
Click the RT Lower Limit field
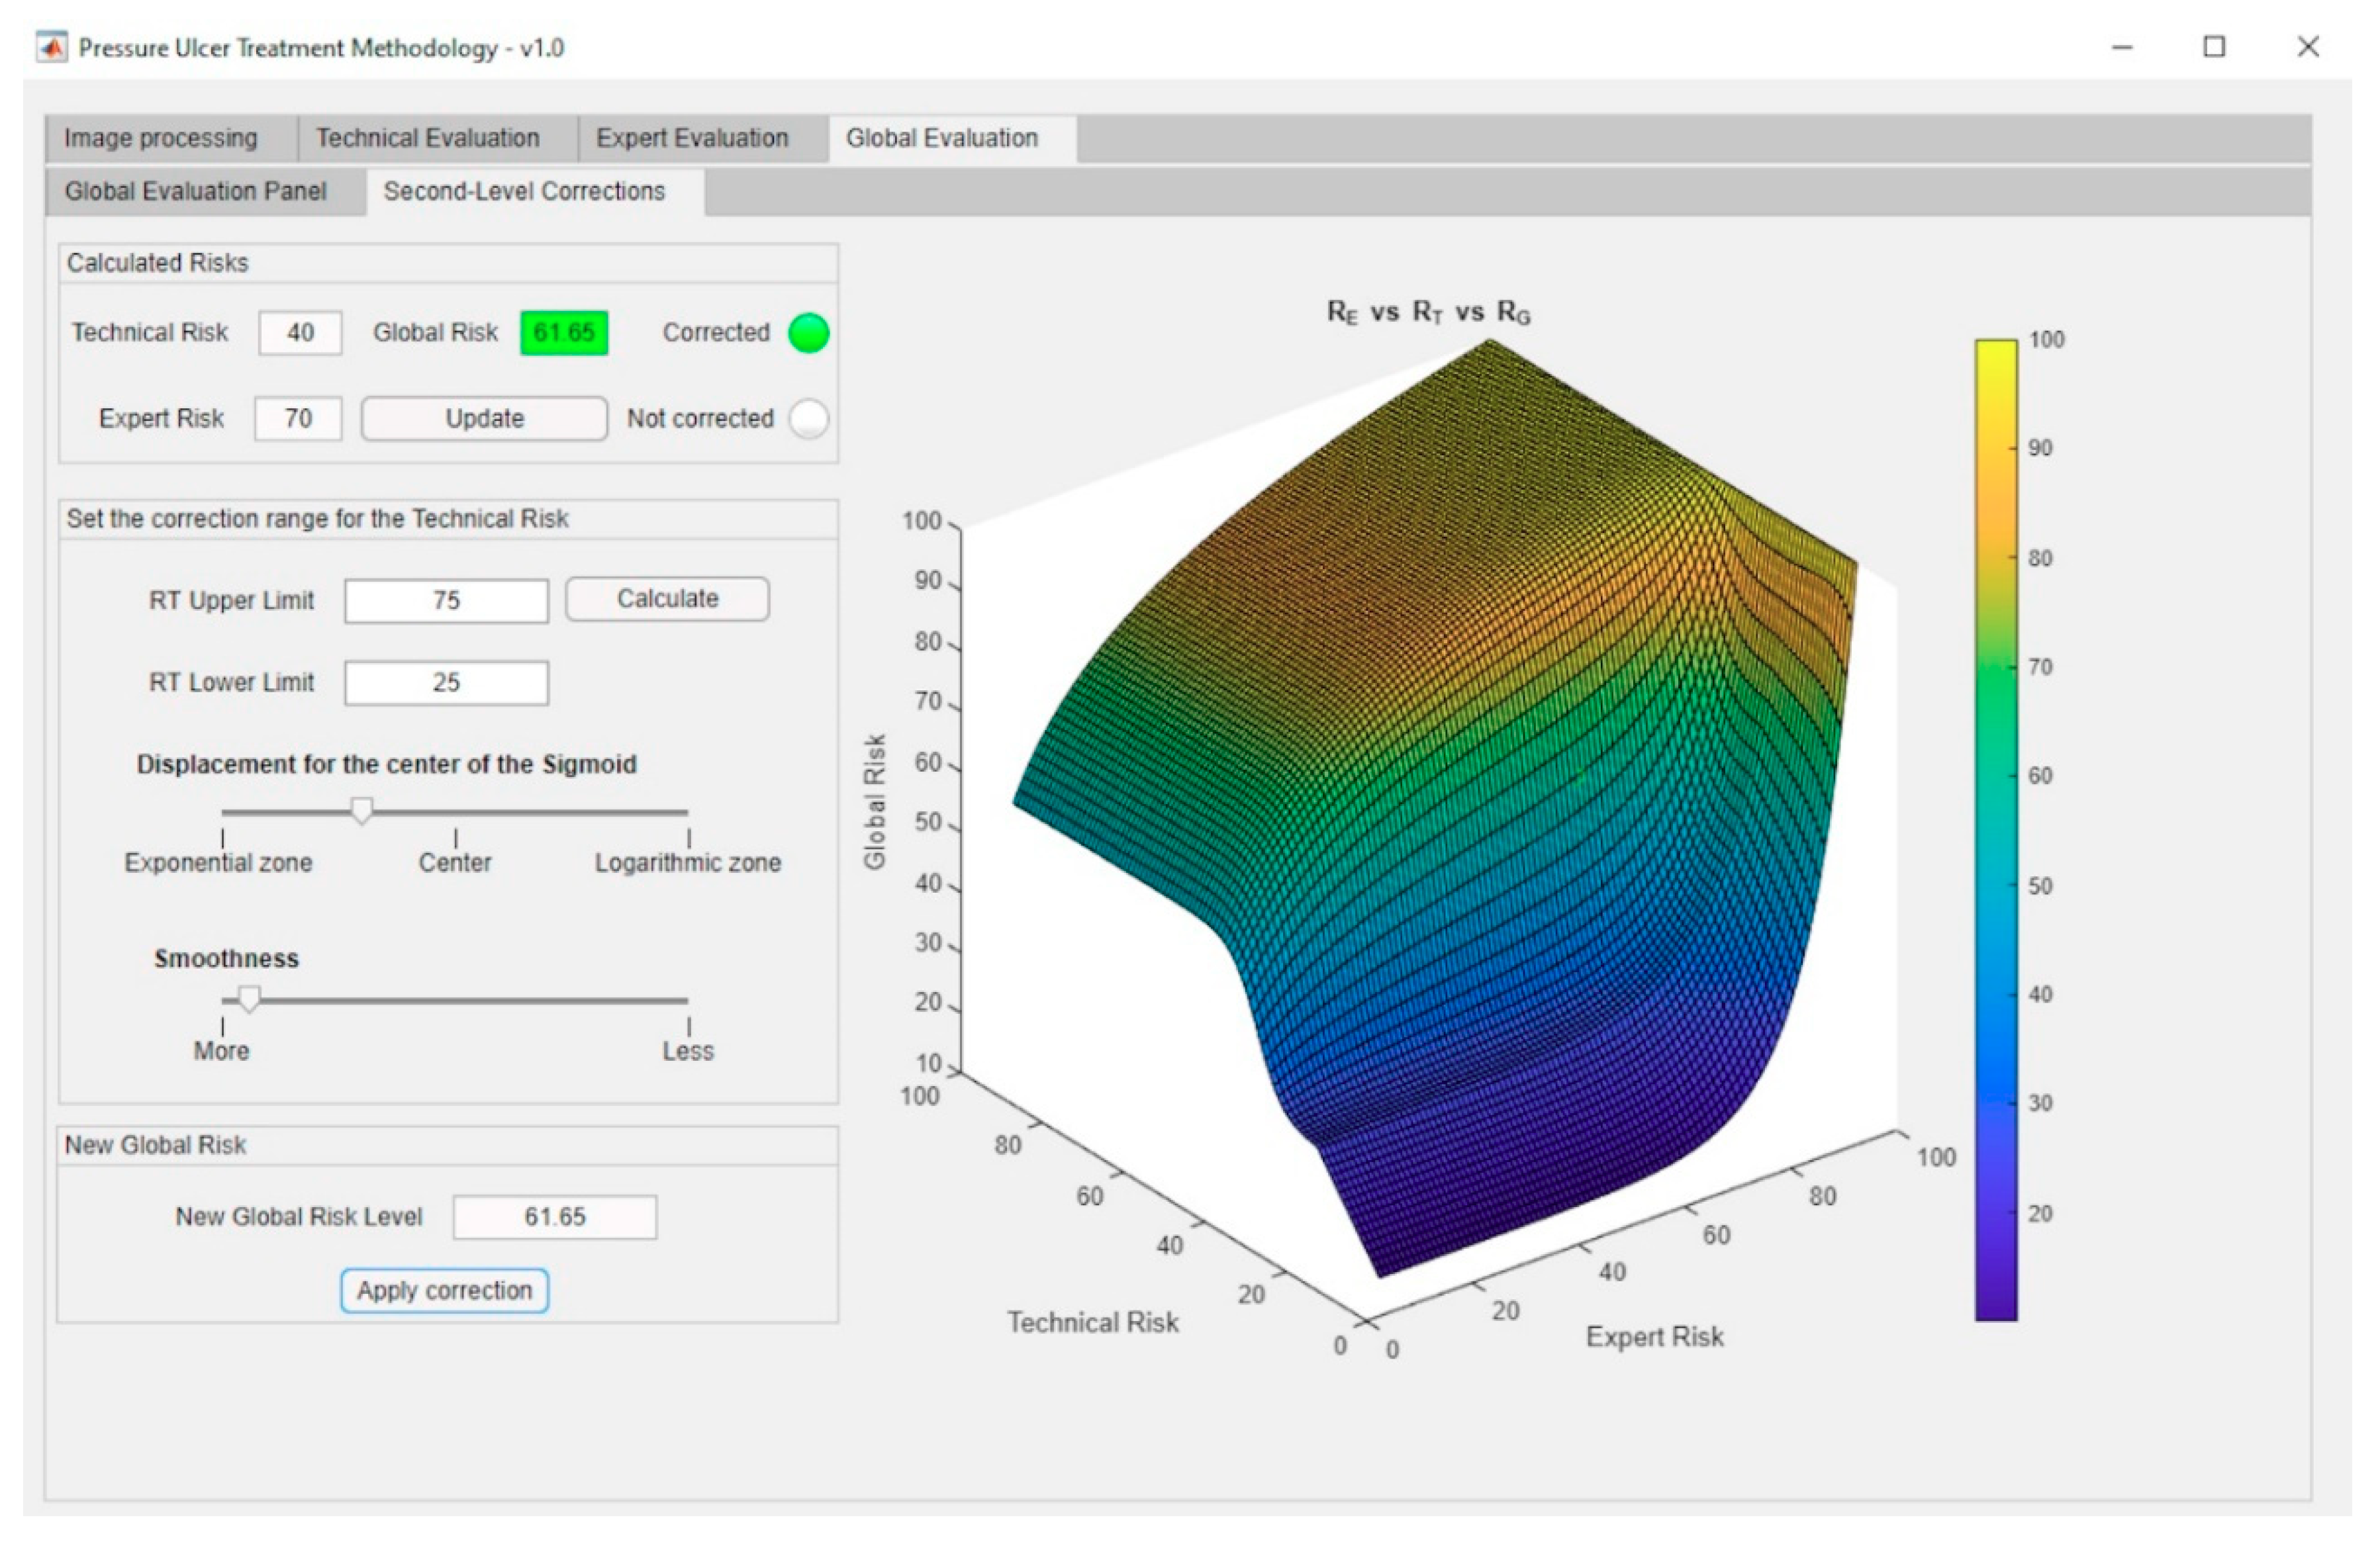click(447, 682)
